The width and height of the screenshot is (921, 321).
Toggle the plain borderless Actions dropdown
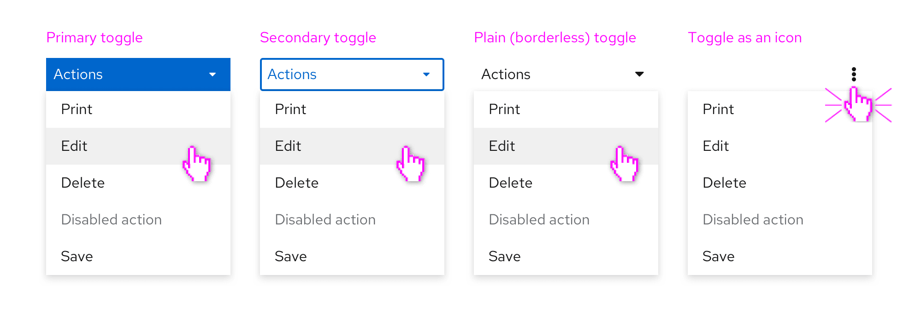coord(566,75)
